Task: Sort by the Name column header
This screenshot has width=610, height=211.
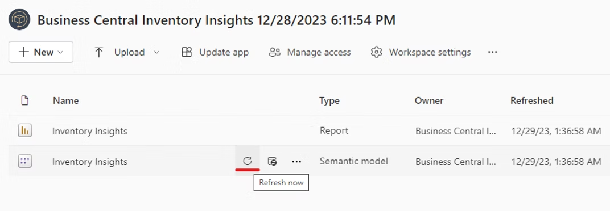Action: [x=66, y=100]
